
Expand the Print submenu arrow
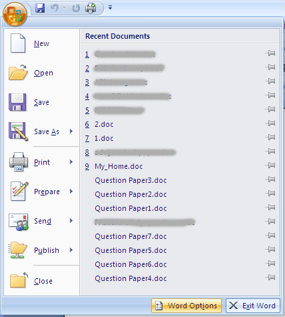point(71,162)
